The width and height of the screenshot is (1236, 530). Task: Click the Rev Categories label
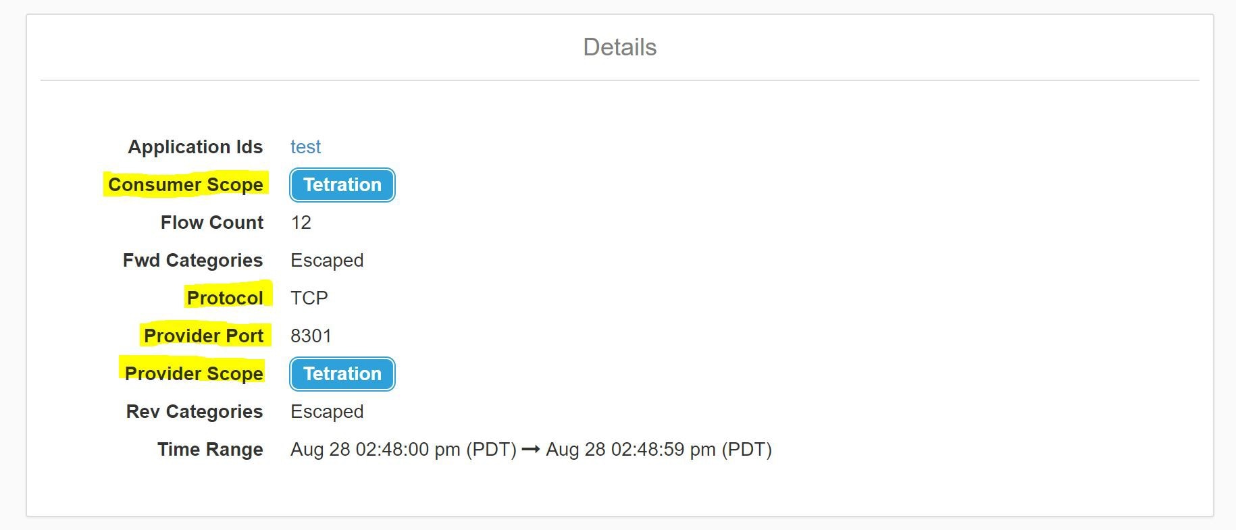pyautogui.click(x=195, y=411)
